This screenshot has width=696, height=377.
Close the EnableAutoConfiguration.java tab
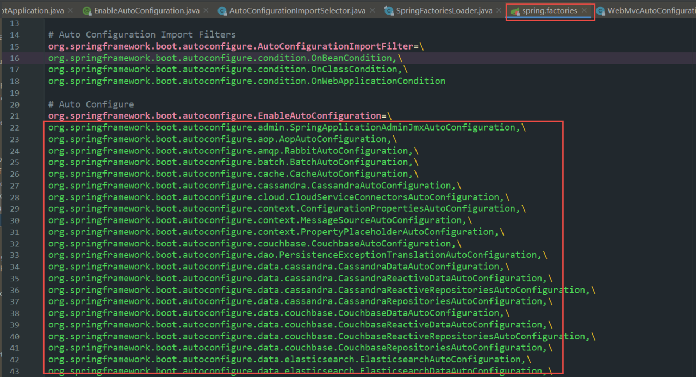coord(207,10)
